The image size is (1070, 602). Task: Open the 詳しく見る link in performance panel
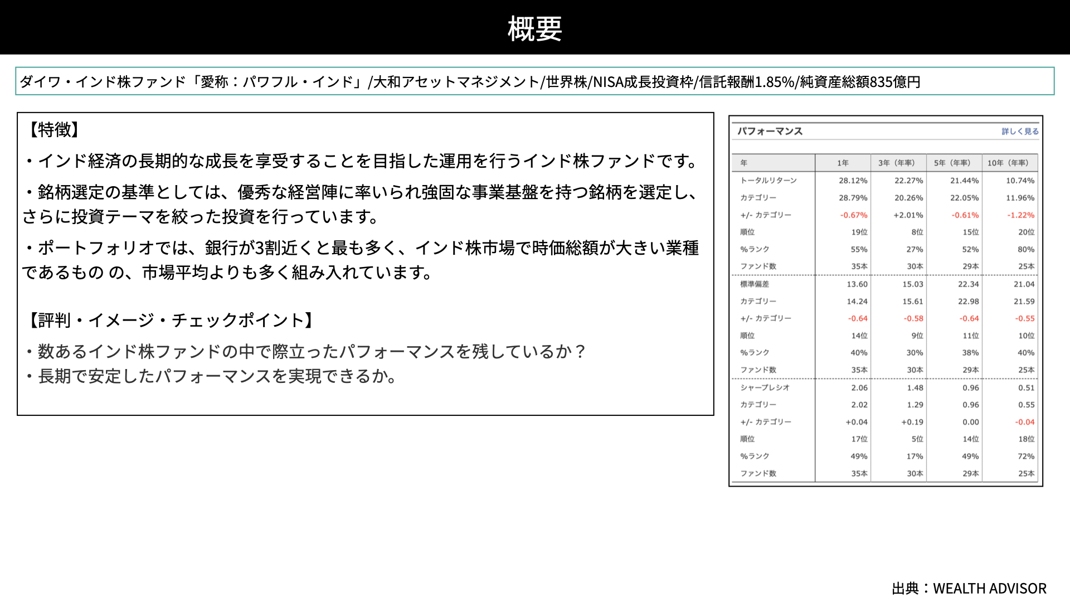coord(1020,132)
